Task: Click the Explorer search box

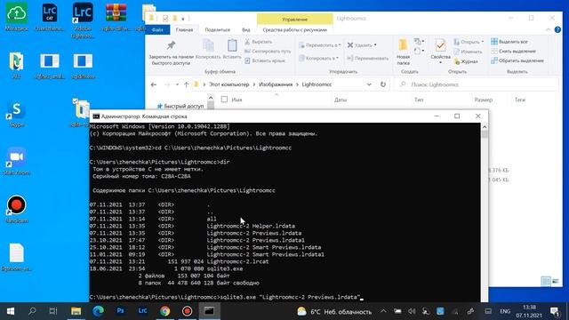Action: [477, 84]
